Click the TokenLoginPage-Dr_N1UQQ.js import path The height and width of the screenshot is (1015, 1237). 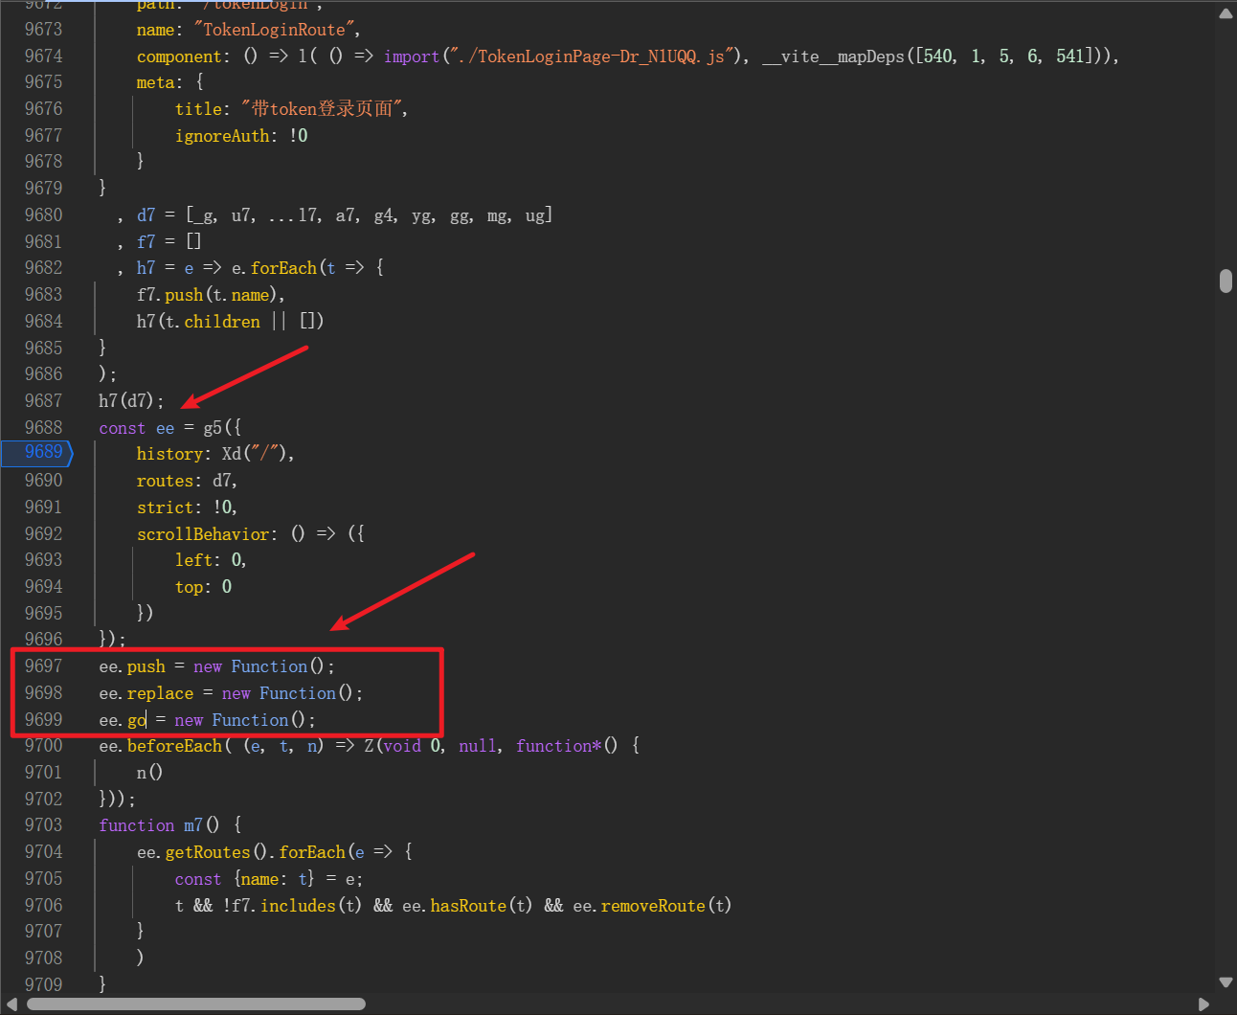point(594,56)
